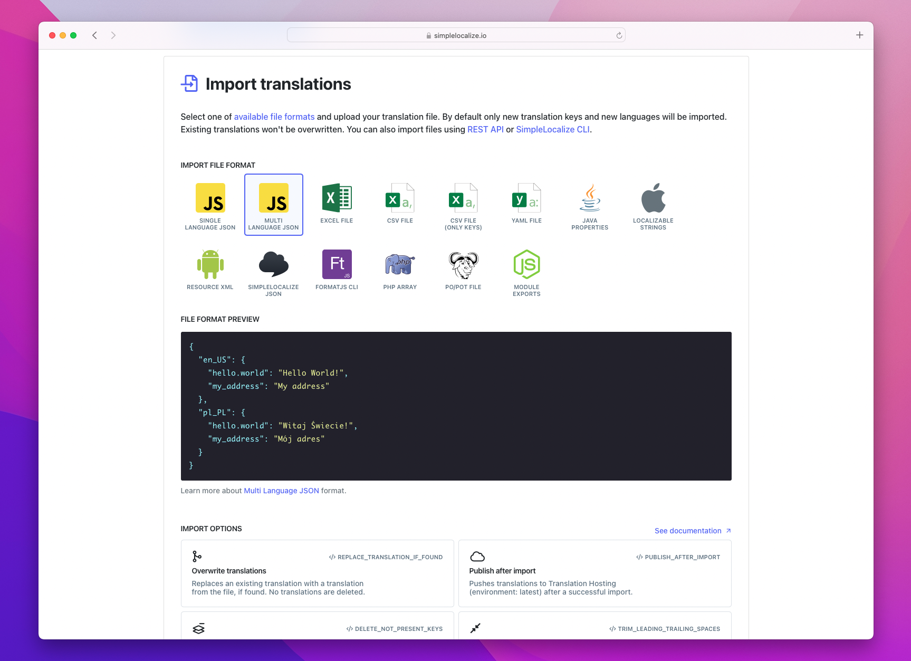911x661 pixels.
Task: Pick the CSV File format
Action: (x=400, y=205)
